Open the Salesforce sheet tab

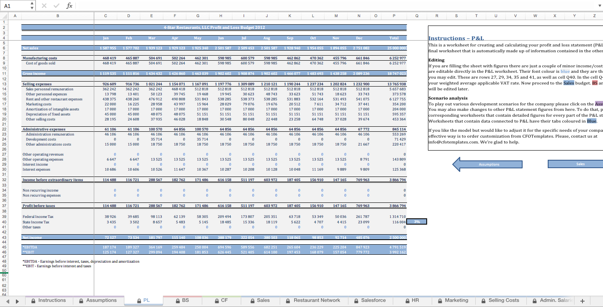click(370, 300)
